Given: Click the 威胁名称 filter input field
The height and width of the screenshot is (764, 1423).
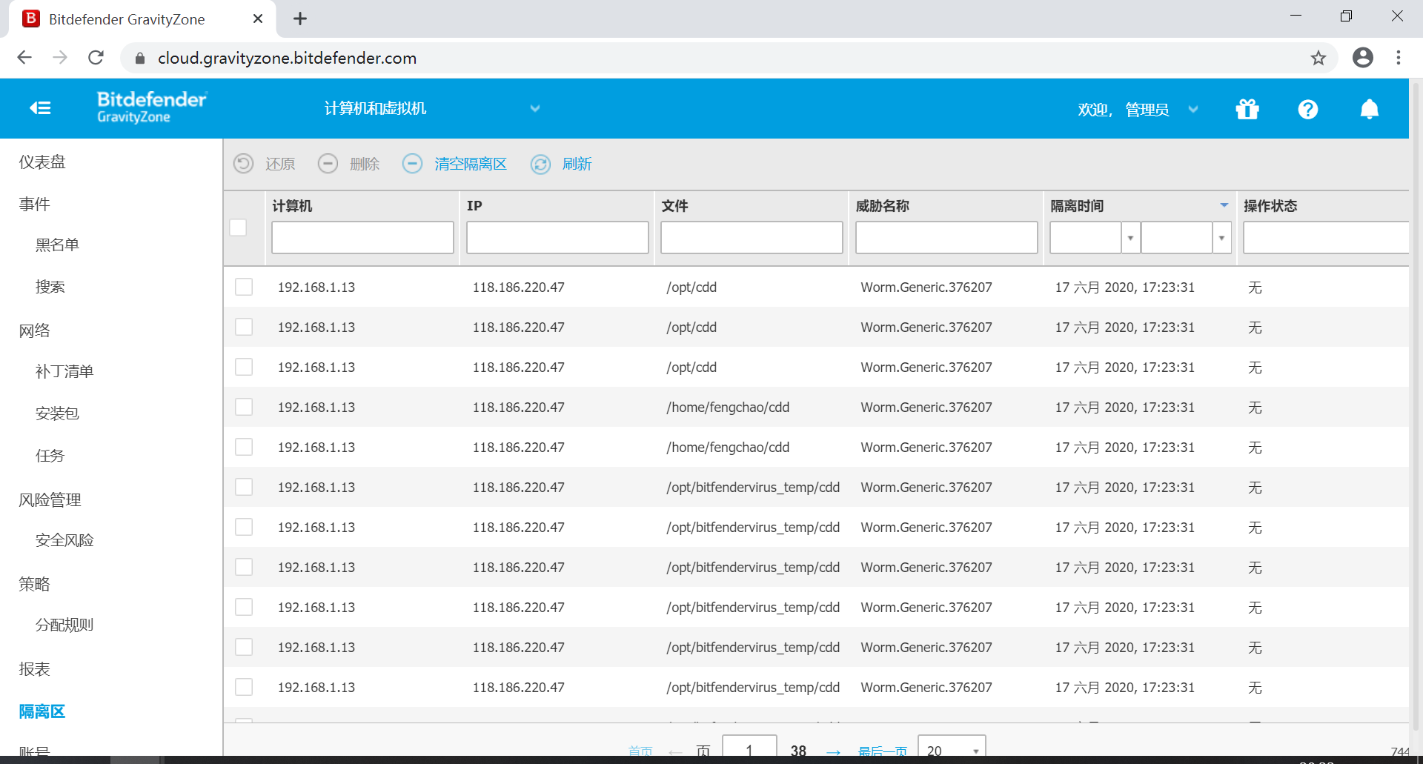Looking at the screenshot, I should tap(946, 238).
